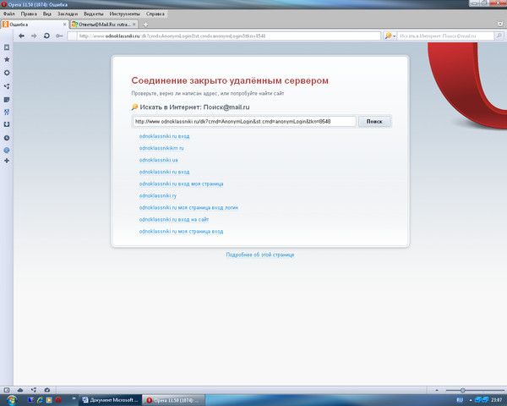
Task: Switch to the Ответы@Mail.Ru tab
Action: pyautogui.click(x=104, y=25)
